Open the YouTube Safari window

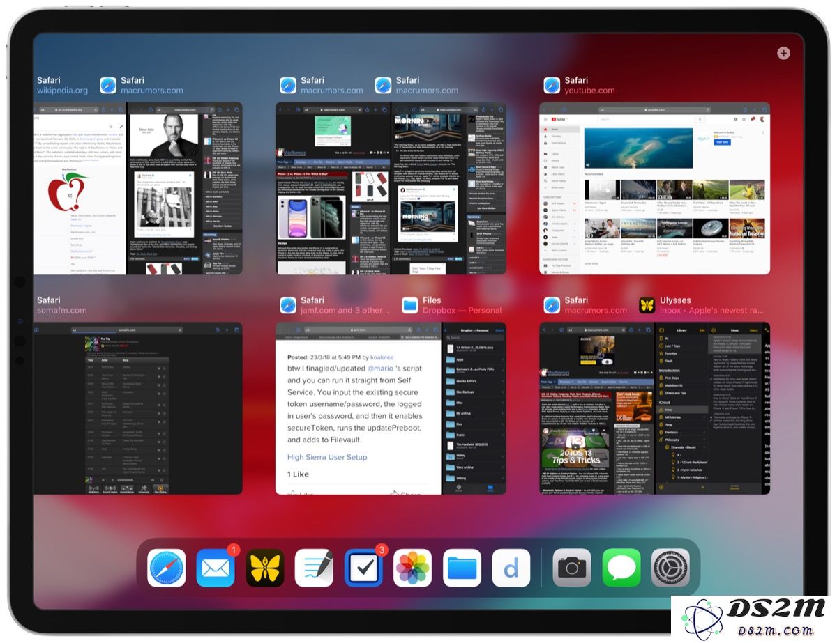(655, 189)
